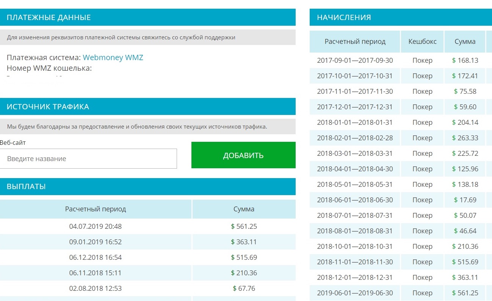
Task: Click the Сумма column header in accruals table
Action: 465,41
